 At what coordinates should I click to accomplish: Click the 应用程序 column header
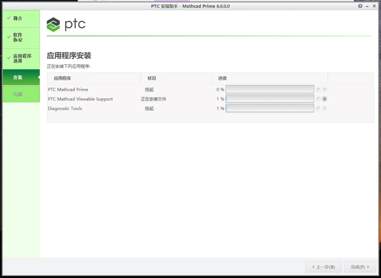coord(93,78)
